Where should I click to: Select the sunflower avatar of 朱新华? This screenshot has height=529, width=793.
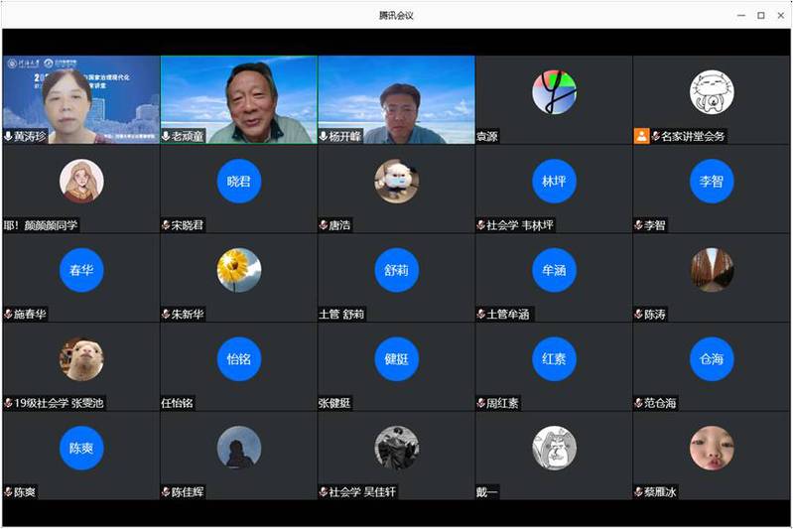[x=239, y=270]
